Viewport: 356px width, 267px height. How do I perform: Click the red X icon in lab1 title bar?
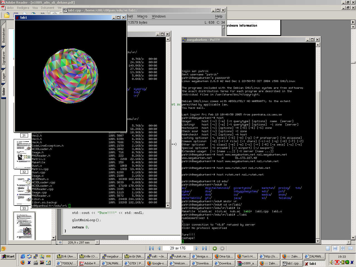click(17, 18)
